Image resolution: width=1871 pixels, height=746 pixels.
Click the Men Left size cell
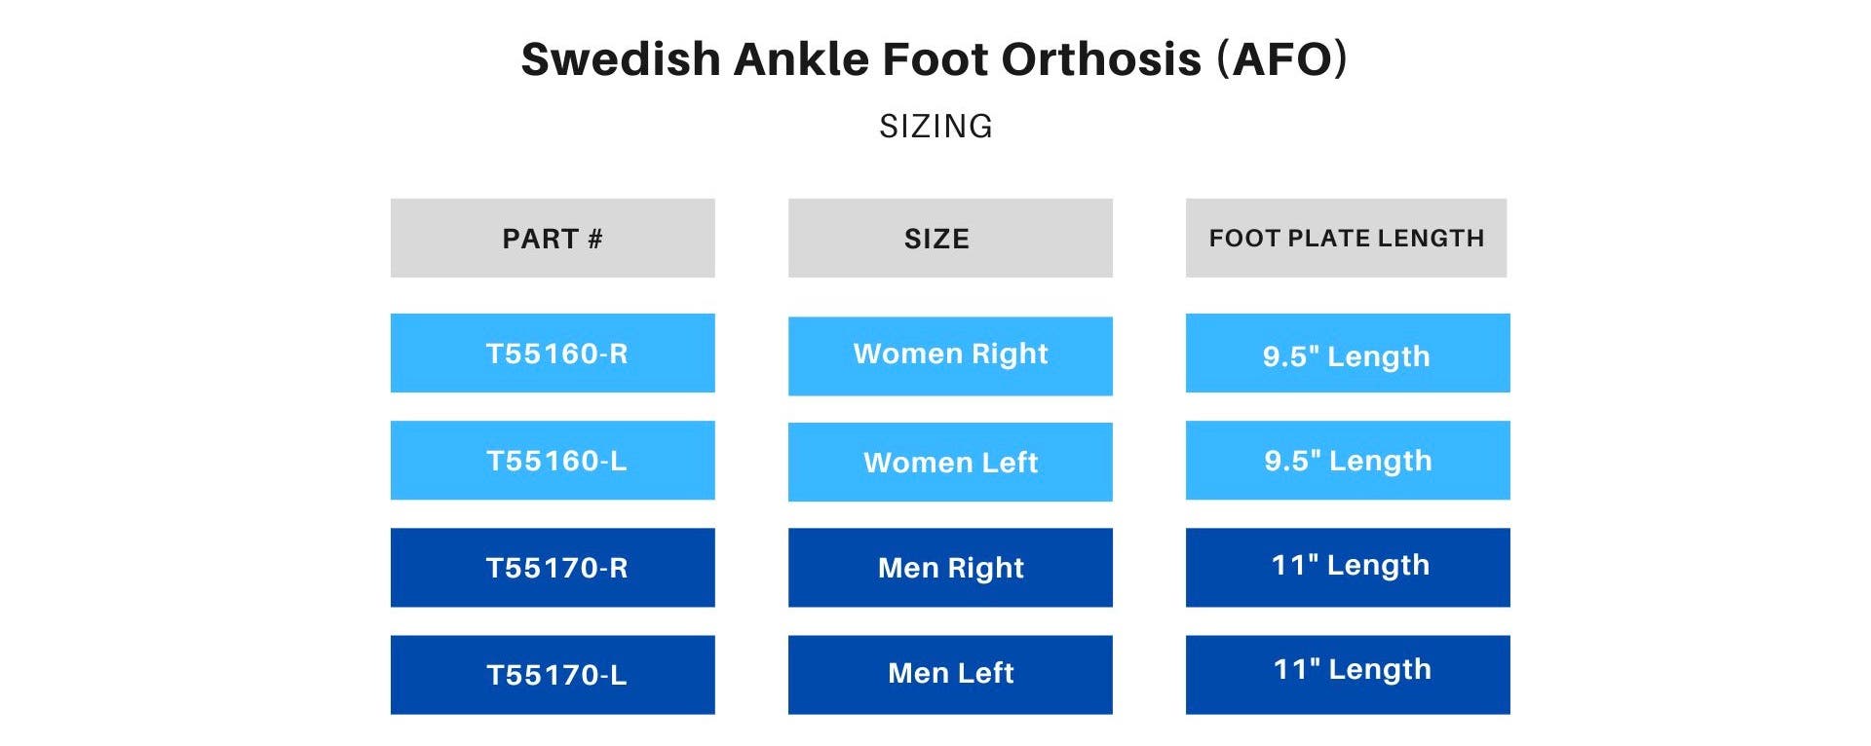click(950, 674)
